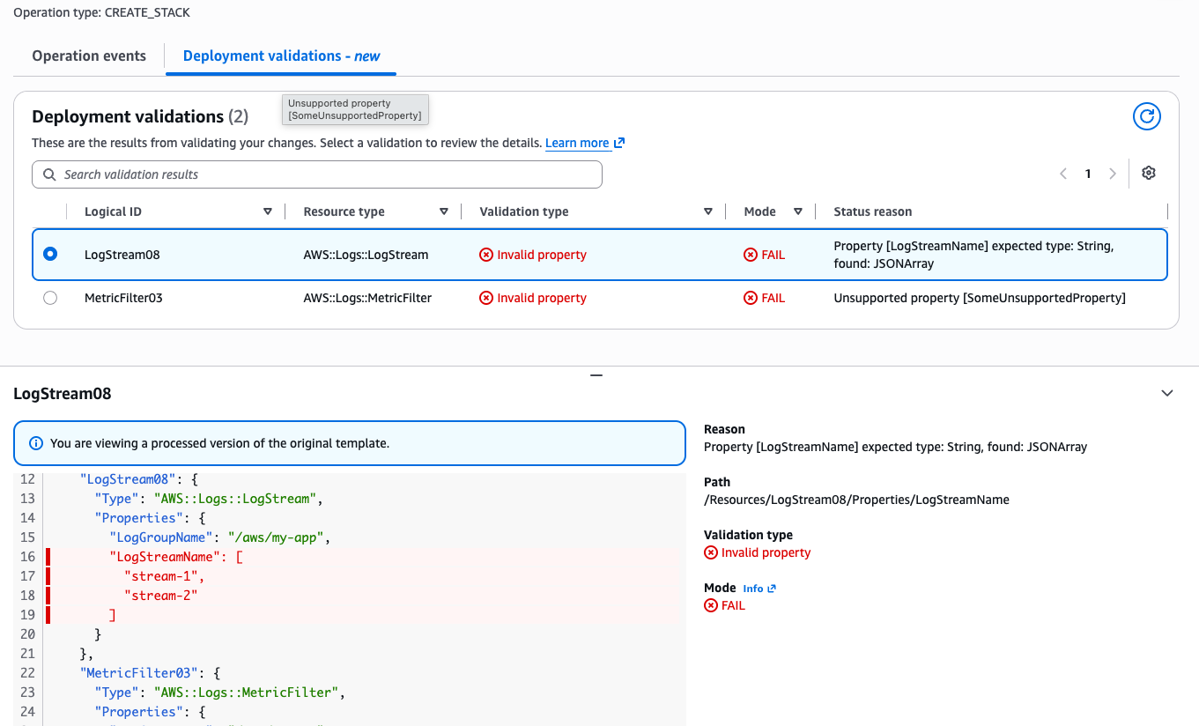1199x726 pixels.
Task: Click AWS::Logs::MetricFilter resource type cell
Action: click(367, 298)
